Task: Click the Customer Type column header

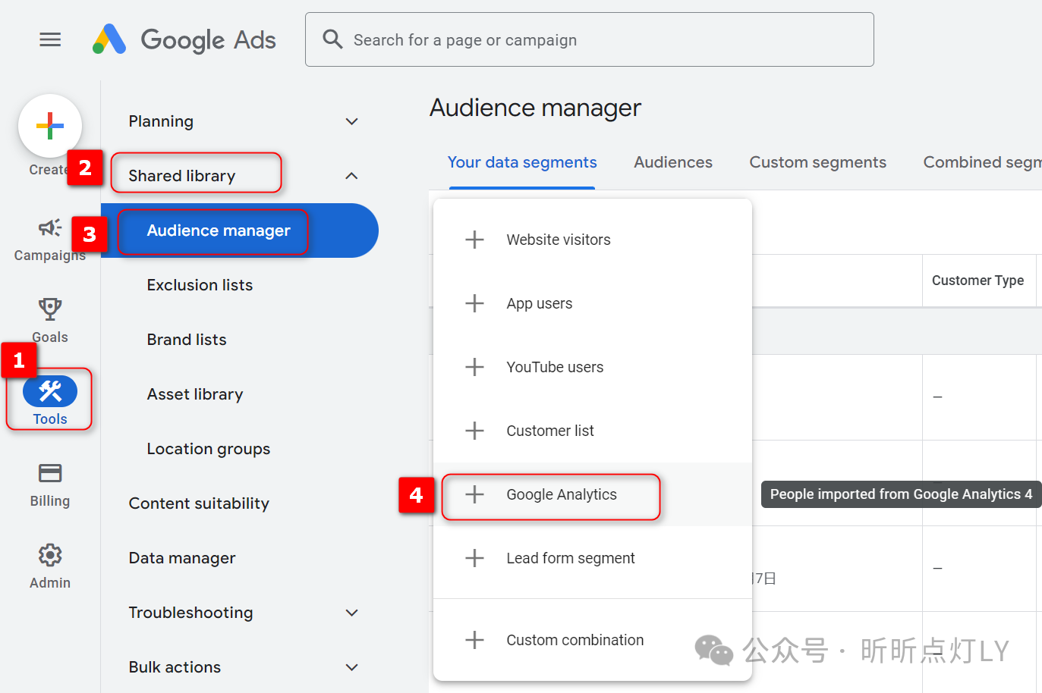Action: (978, 281)
